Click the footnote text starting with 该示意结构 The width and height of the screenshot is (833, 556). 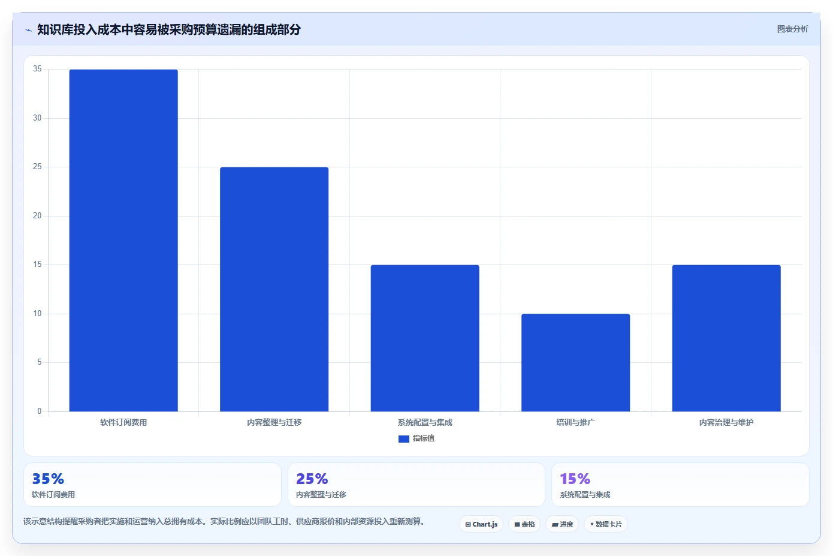(224, 521)
